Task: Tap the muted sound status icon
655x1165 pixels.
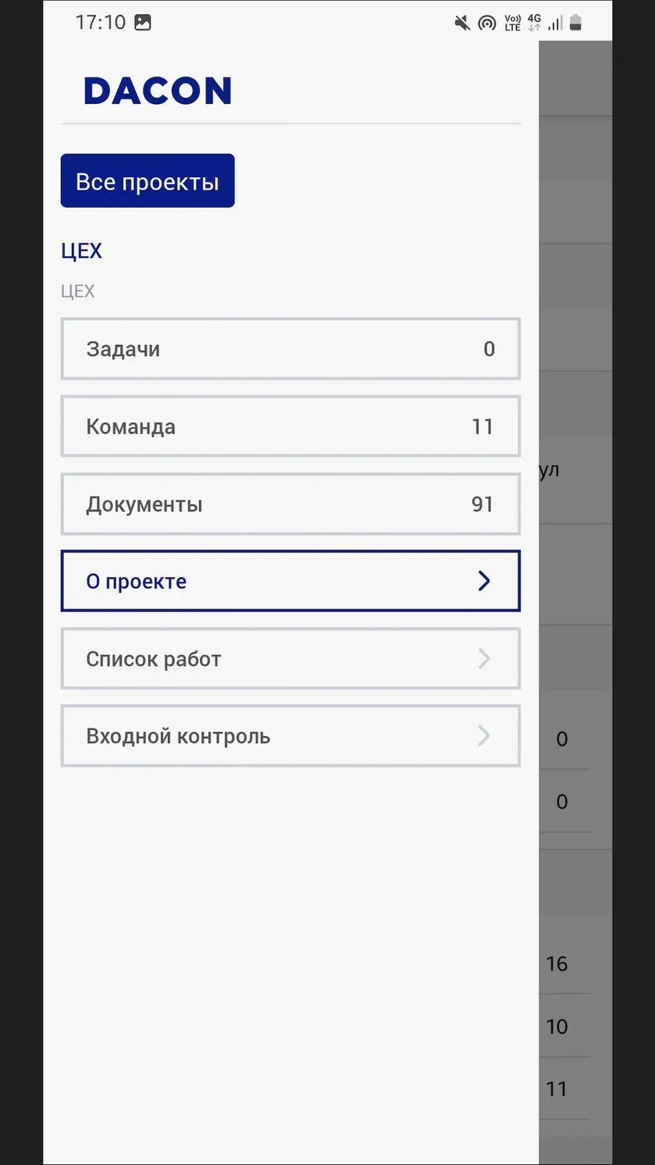Action: (462, 23)
